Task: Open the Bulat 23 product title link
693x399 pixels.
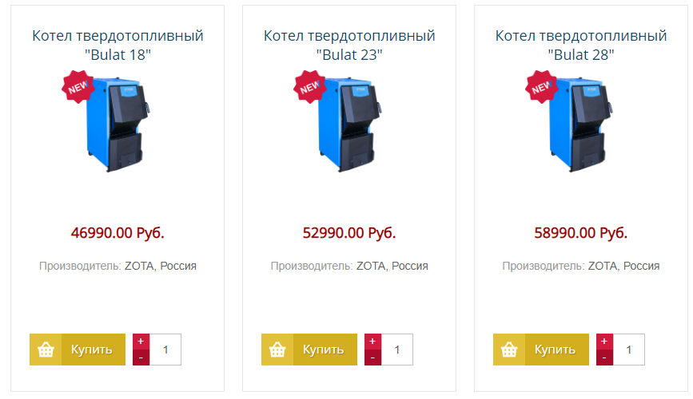Action: 349,45
